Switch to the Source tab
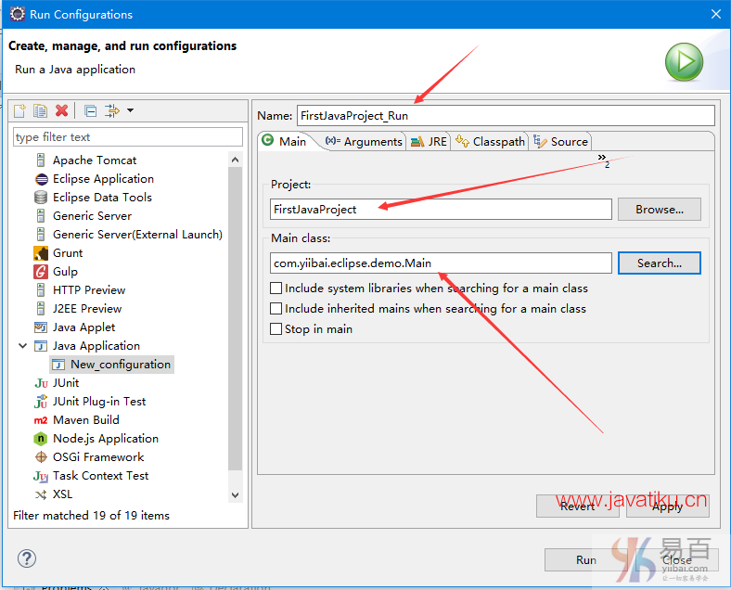Viewport: 731px width, 590px height. pos(560,141)
